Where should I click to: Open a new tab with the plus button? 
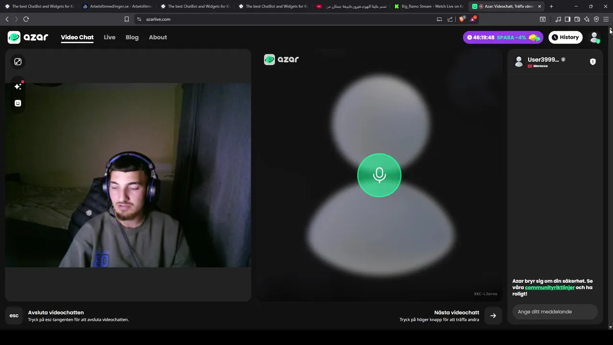551,6
